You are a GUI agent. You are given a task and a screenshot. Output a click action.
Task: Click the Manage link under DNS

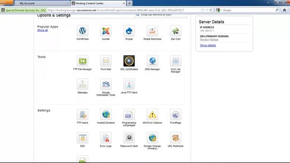pyautogui.click(x=214, y=39)
